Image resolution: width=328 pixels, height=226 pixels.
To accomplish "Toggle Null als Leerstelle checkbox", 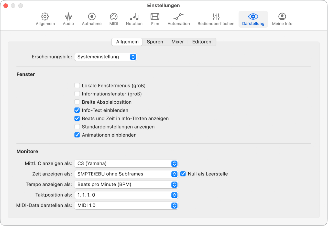I will click(x=183, y=174).
